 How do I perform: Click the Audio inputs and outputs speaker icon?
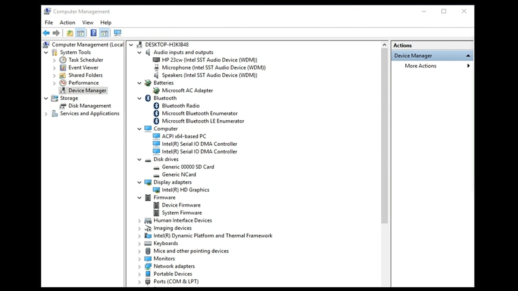(148, 52)
